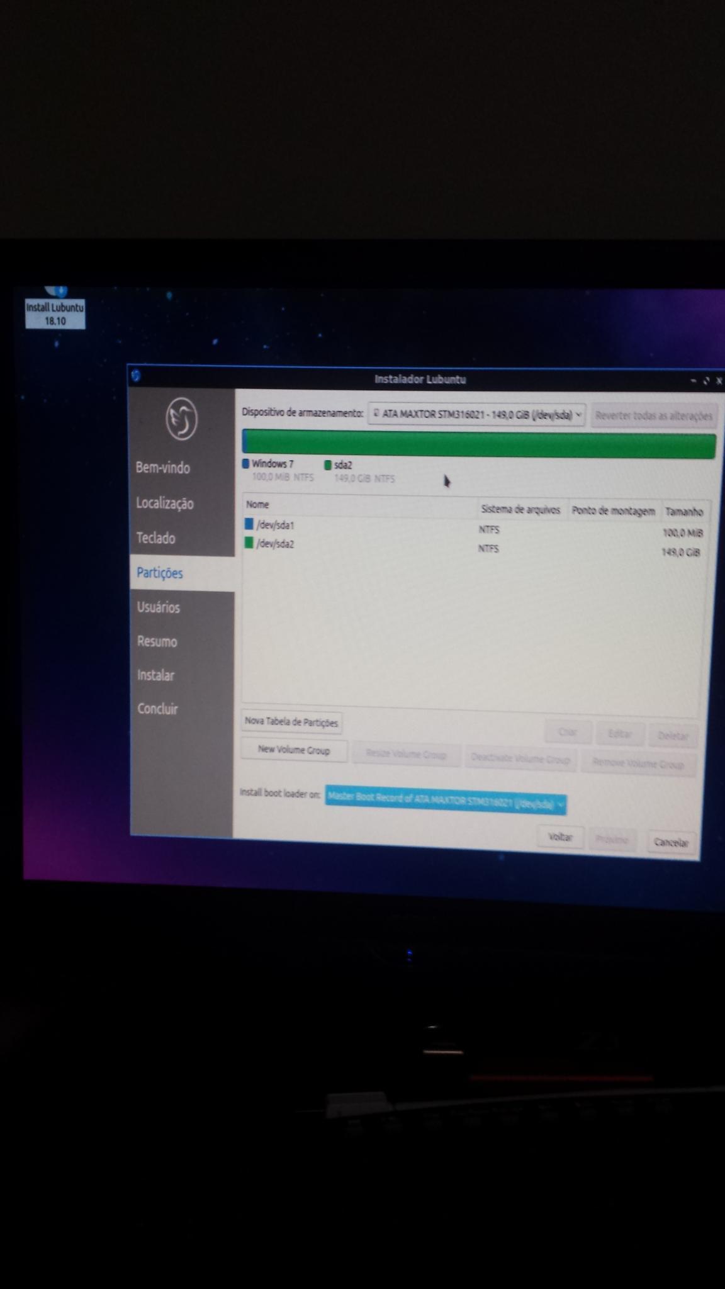Click the Ponto de montagem column header
The height and width of the screenshot is (1289, 725).
coord(613,511)
